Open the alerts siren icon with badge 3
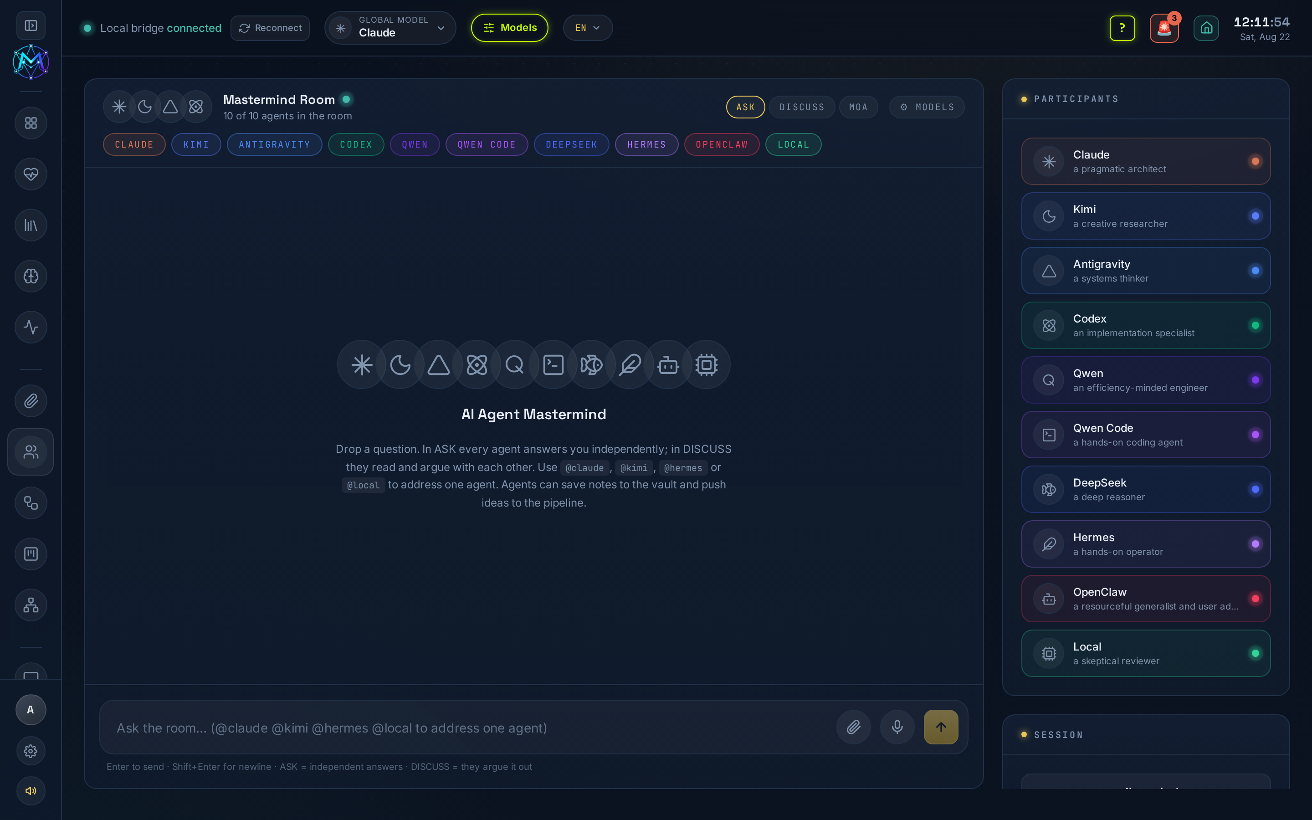The width and height of the screenshot is (1312, 820). [1164, 28]
